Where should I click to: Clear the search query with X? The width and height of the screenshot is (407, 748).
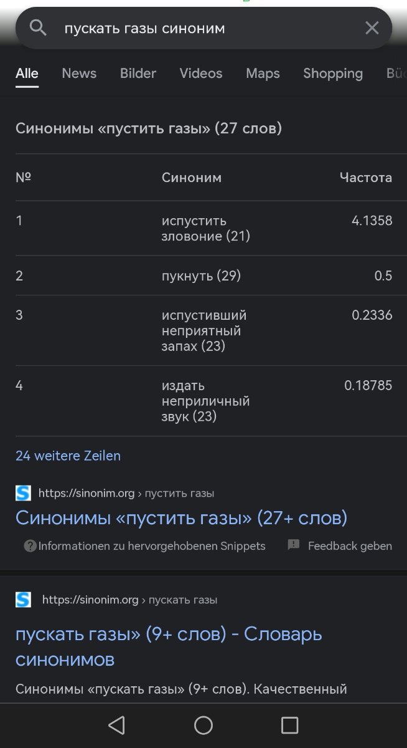click(372, 28)
